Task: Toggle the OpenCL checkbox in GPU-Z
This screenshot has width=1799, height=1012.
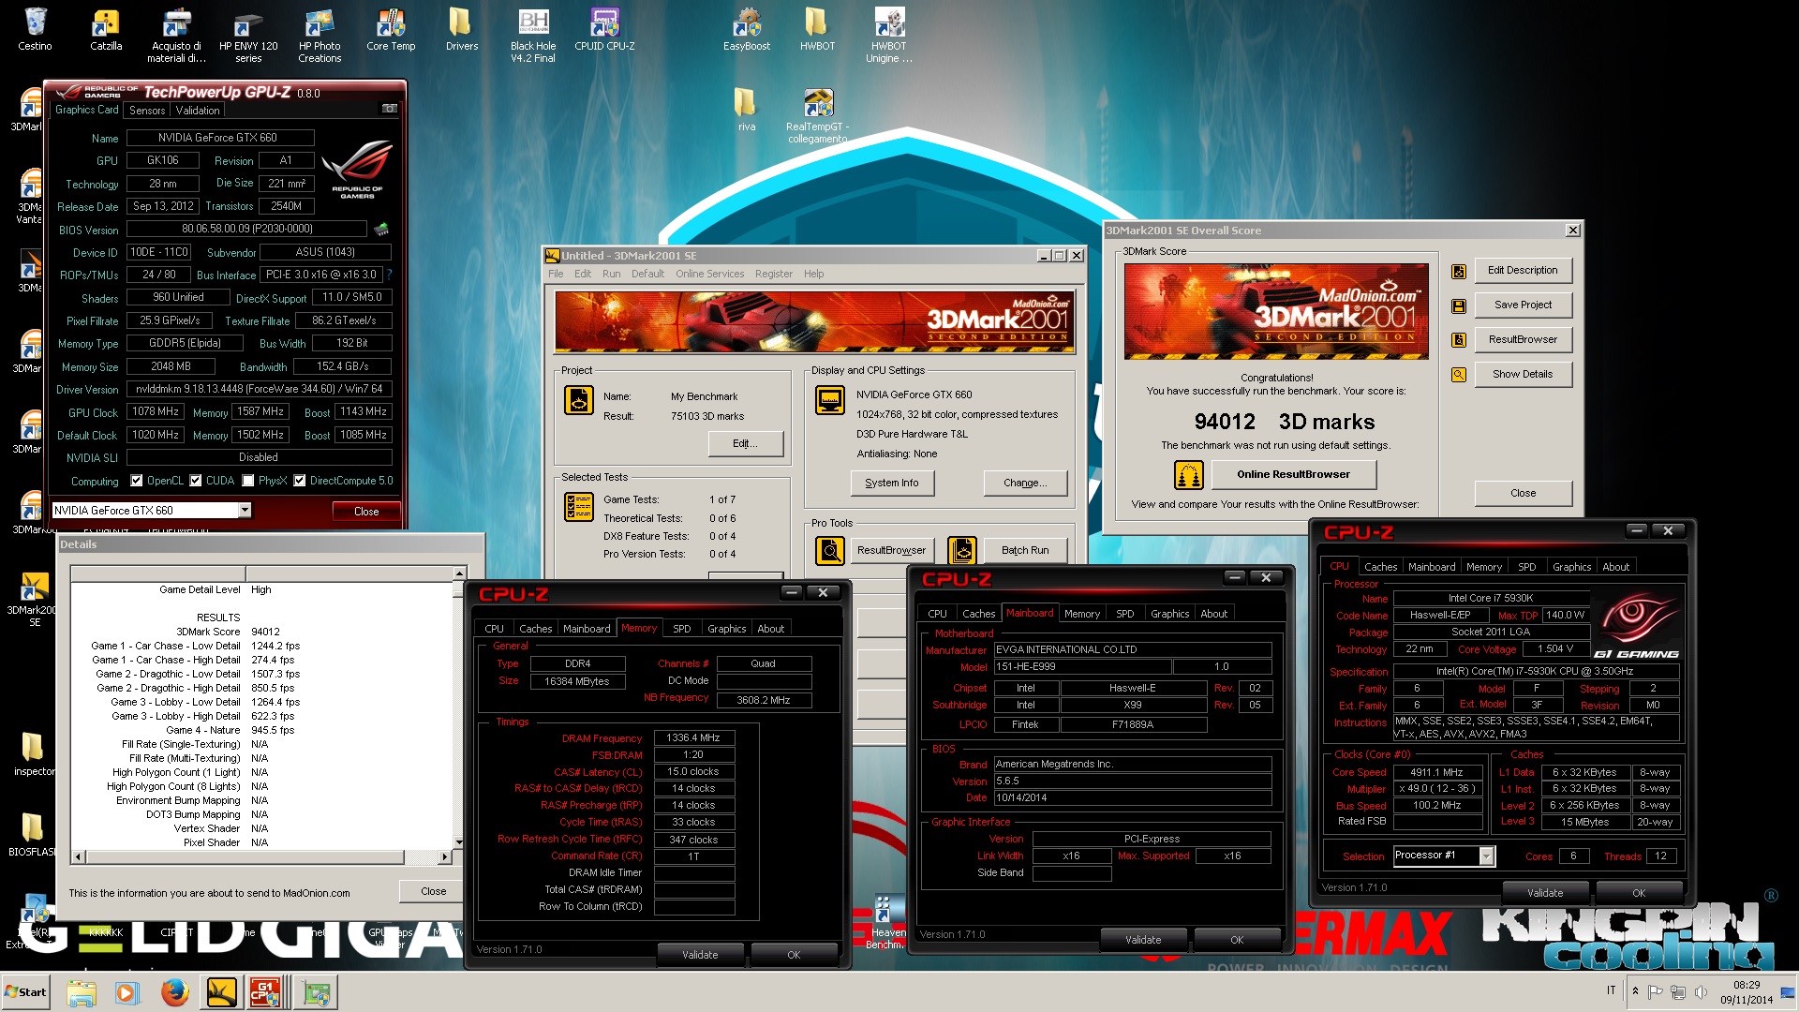Action: (x=137, y=481)
